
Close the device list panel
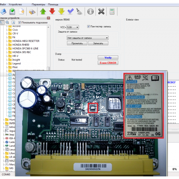coord(48,18)
